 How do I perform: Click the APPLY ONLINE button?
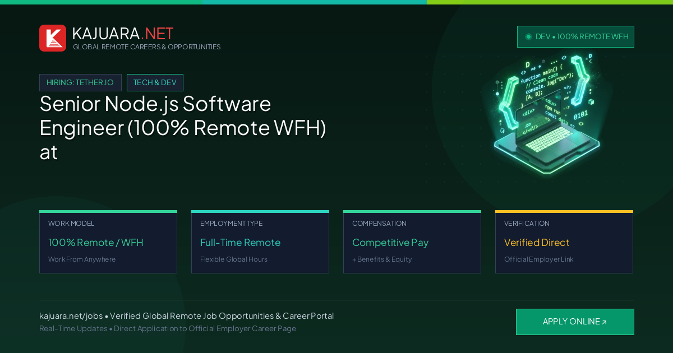575,322
